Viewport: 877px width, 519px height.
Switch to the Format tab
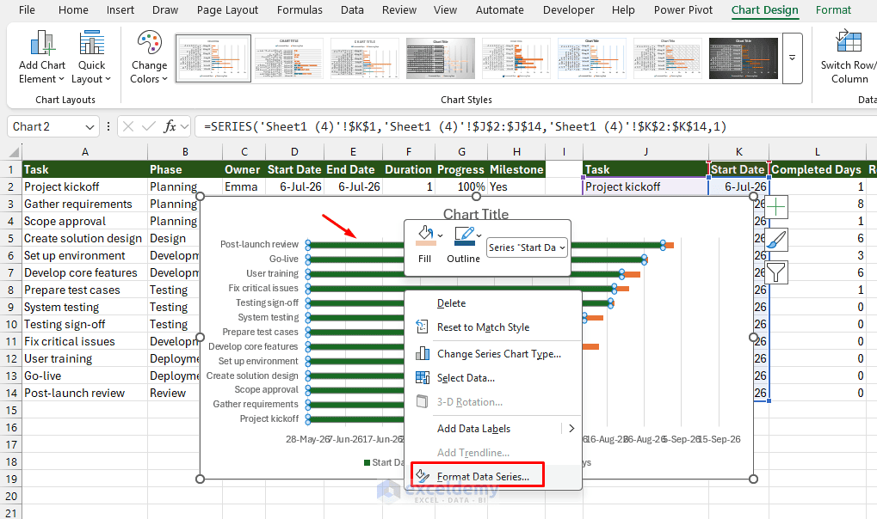pos(833,10)
